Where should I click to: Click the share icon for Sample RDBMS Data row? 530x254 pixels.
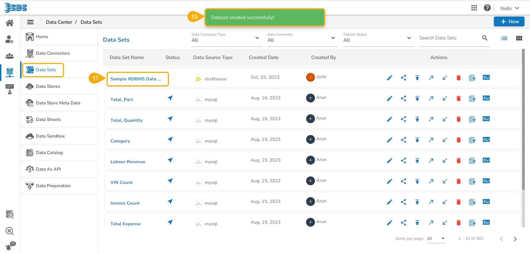[403, 78]
